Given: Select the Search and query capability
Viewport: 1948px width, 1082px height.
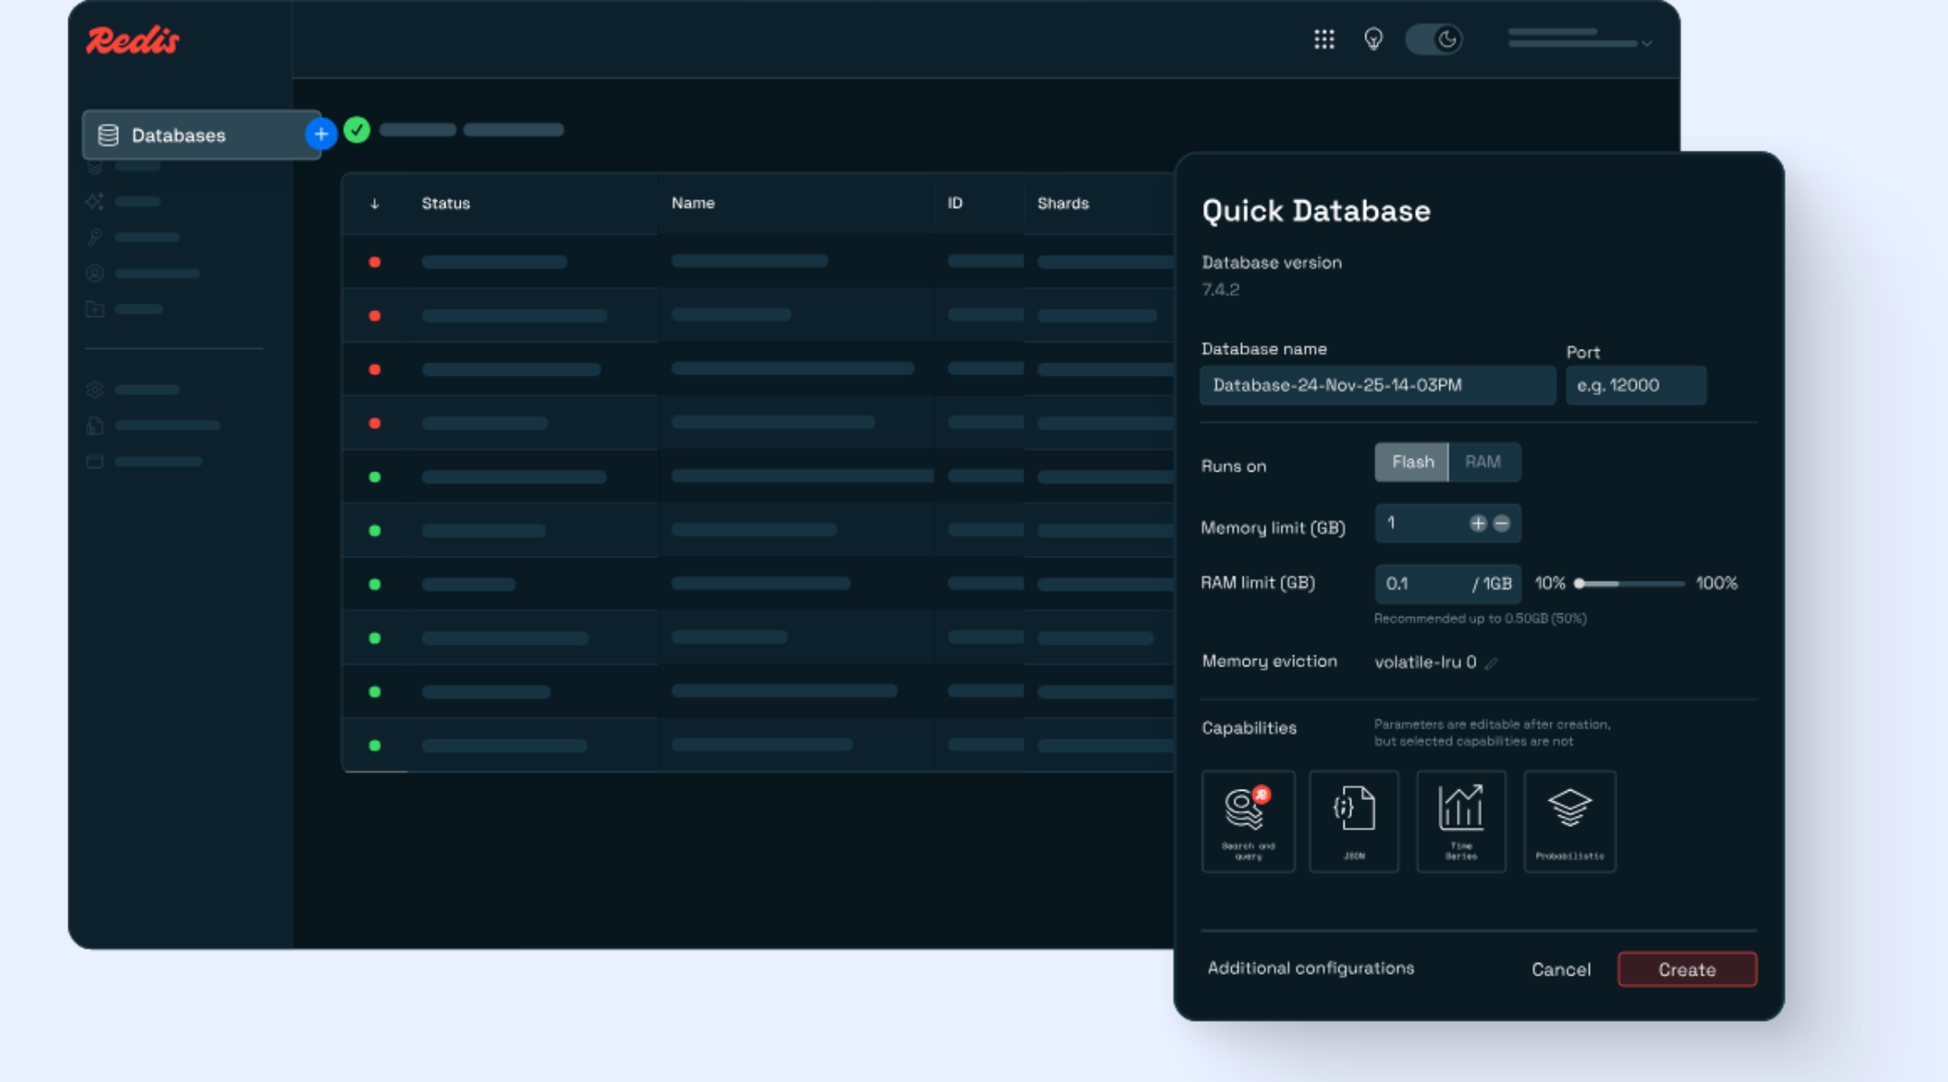Looking at the screenshot, I should pos(1248,821).
